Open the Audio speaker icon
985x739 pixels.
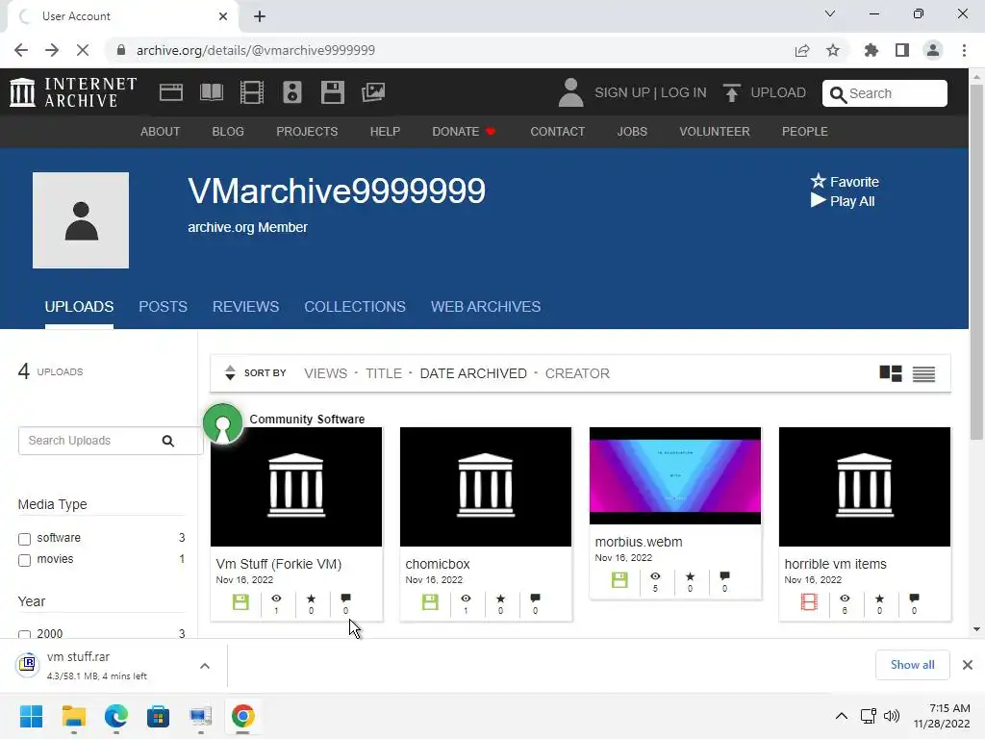[292, 92]
